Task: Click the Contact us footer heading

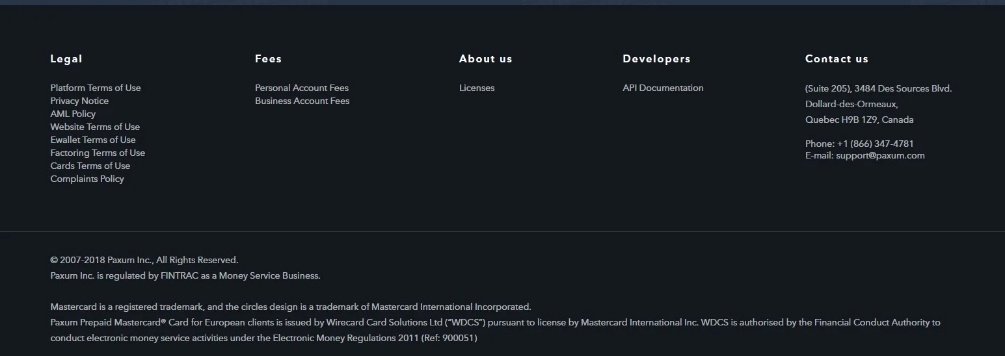Action: coord(837,58)
